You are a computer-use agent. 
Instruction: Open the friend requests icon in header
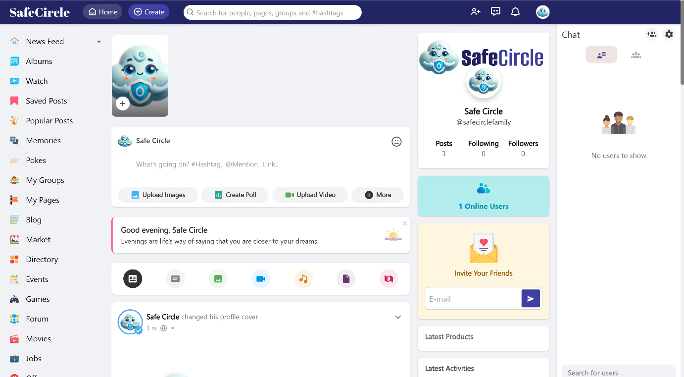476,12
